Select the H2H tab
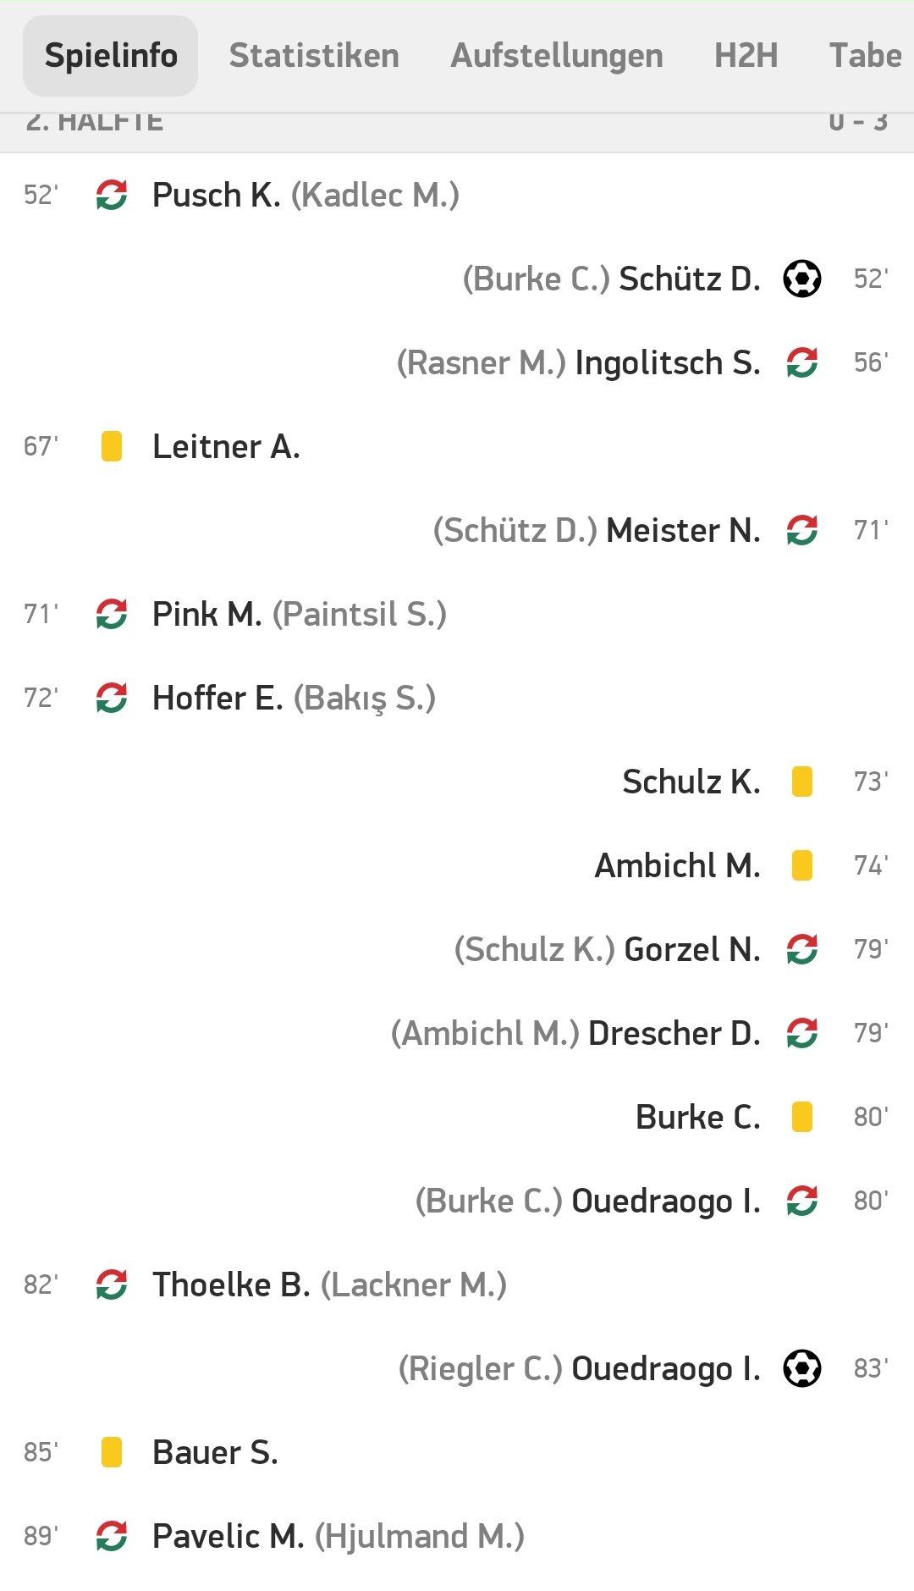The image size is (914, 1591). [x=746, y=56]
